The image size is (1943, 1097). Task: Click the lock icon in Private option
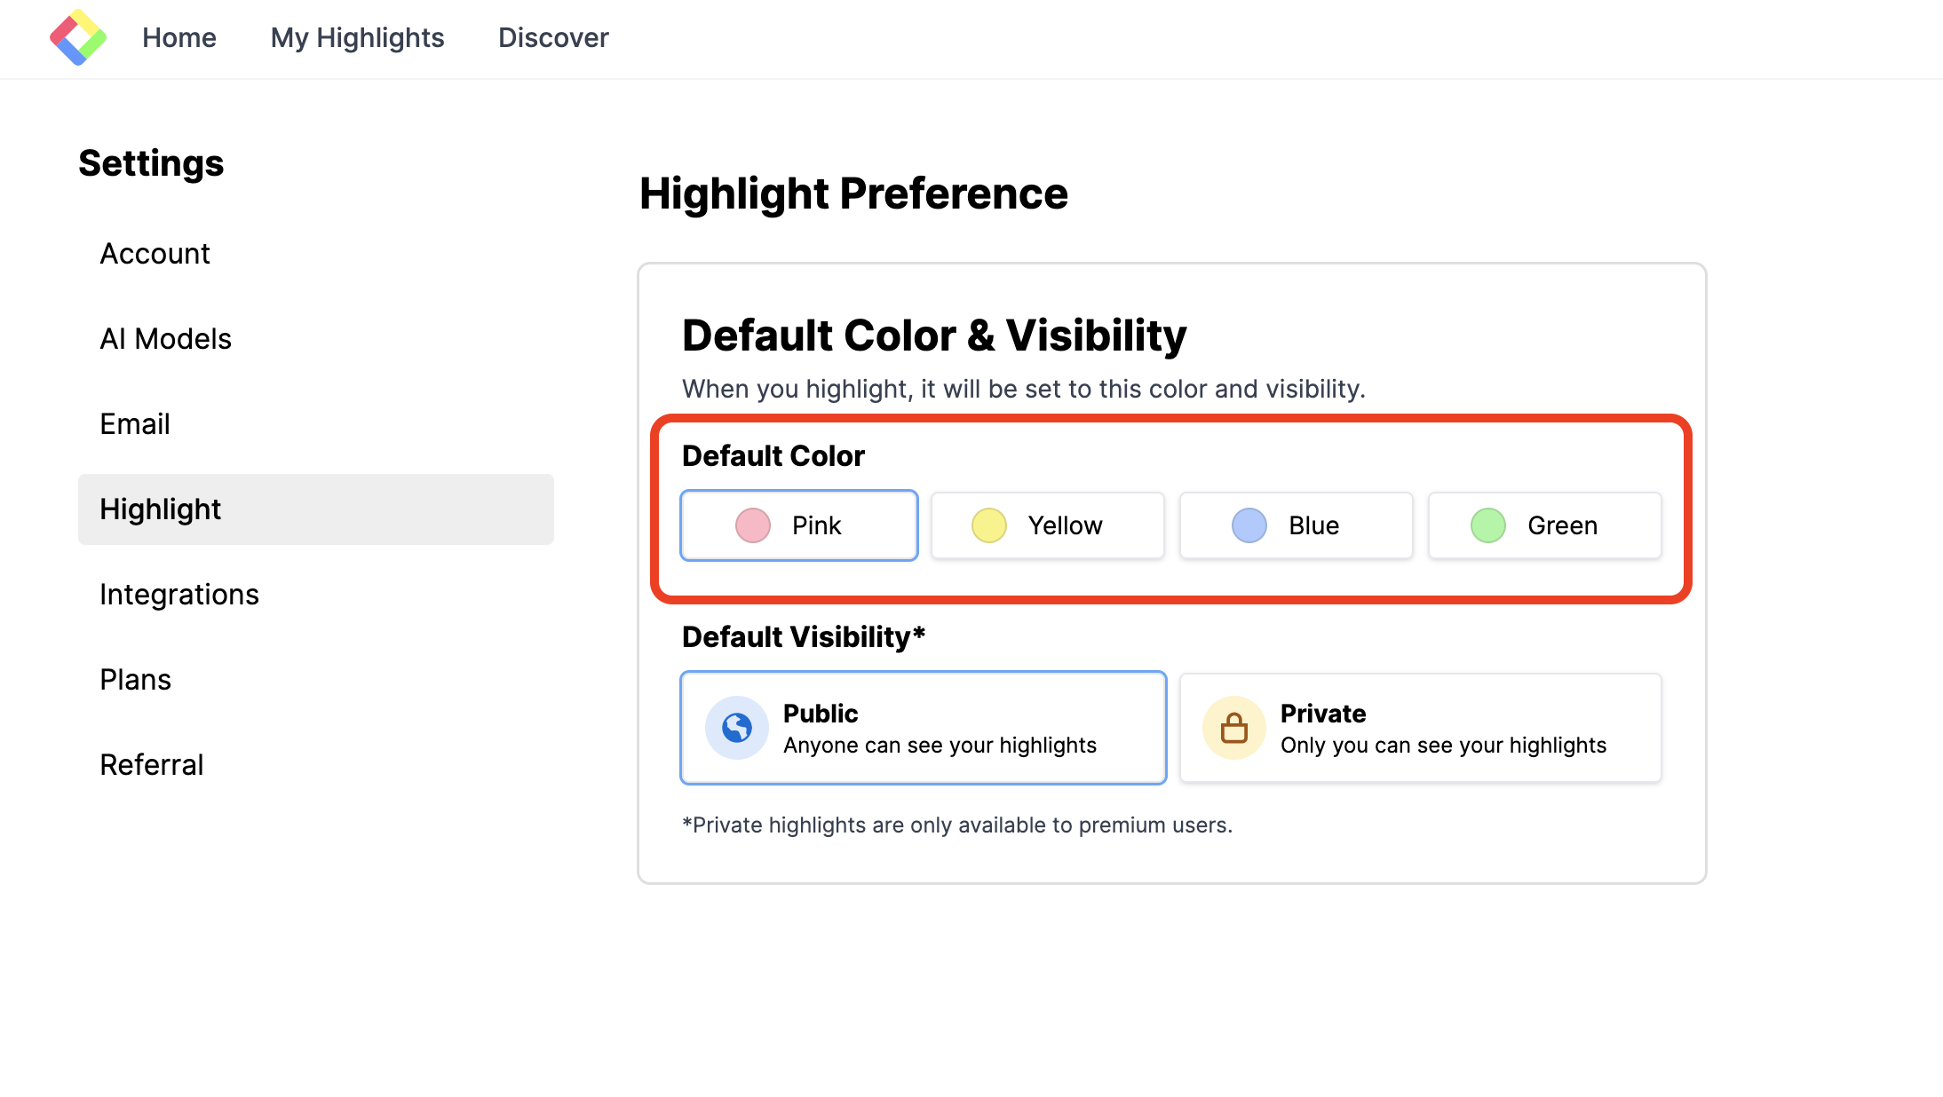pos(1233,728)
